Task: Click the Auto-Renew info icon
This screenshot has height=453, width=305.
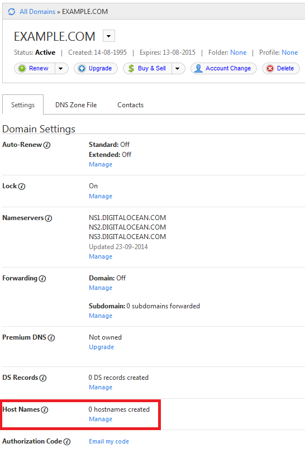Action: tap(47, 145)
